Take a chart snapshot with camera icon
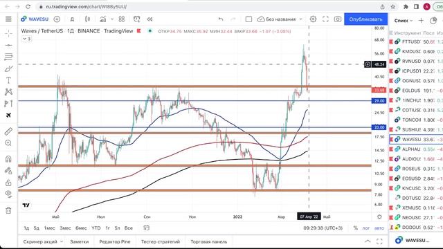 pyautogui.click(x=338, y=19)
